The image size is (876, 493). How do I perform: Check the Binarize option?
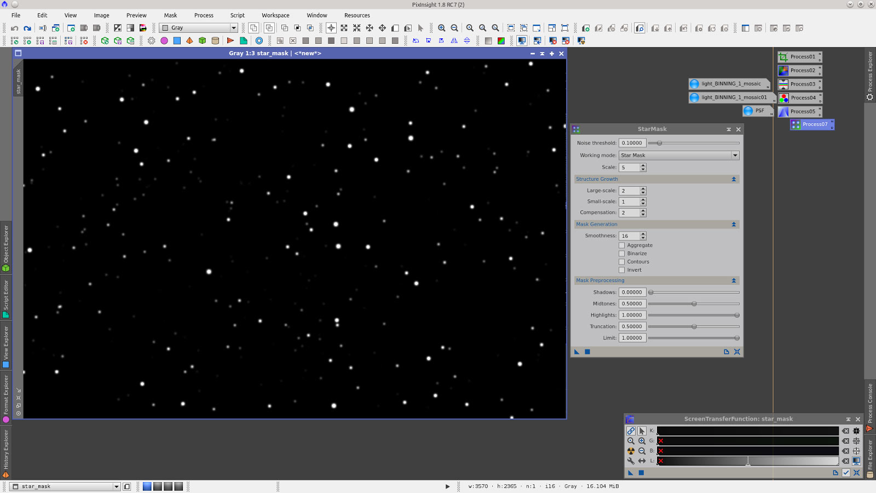622,254
